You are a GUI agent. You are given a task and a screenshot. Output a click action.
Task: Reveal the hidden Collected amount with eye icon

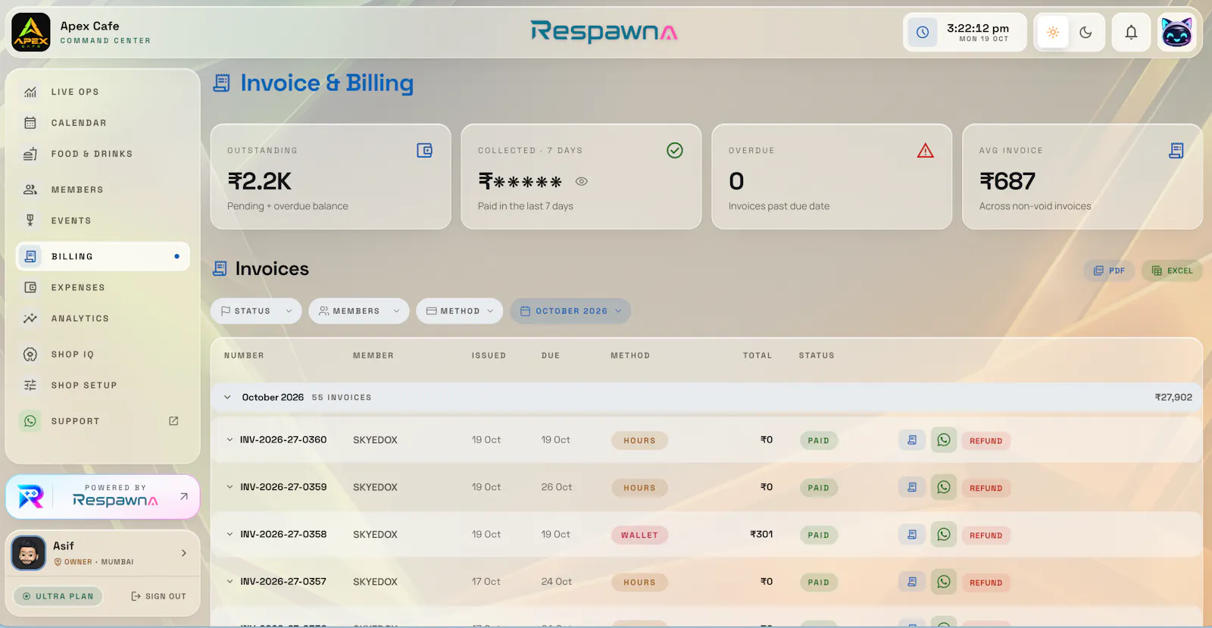(x=582, y=182)
